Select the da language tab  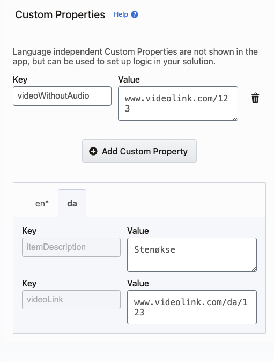(x=72, y=203)
